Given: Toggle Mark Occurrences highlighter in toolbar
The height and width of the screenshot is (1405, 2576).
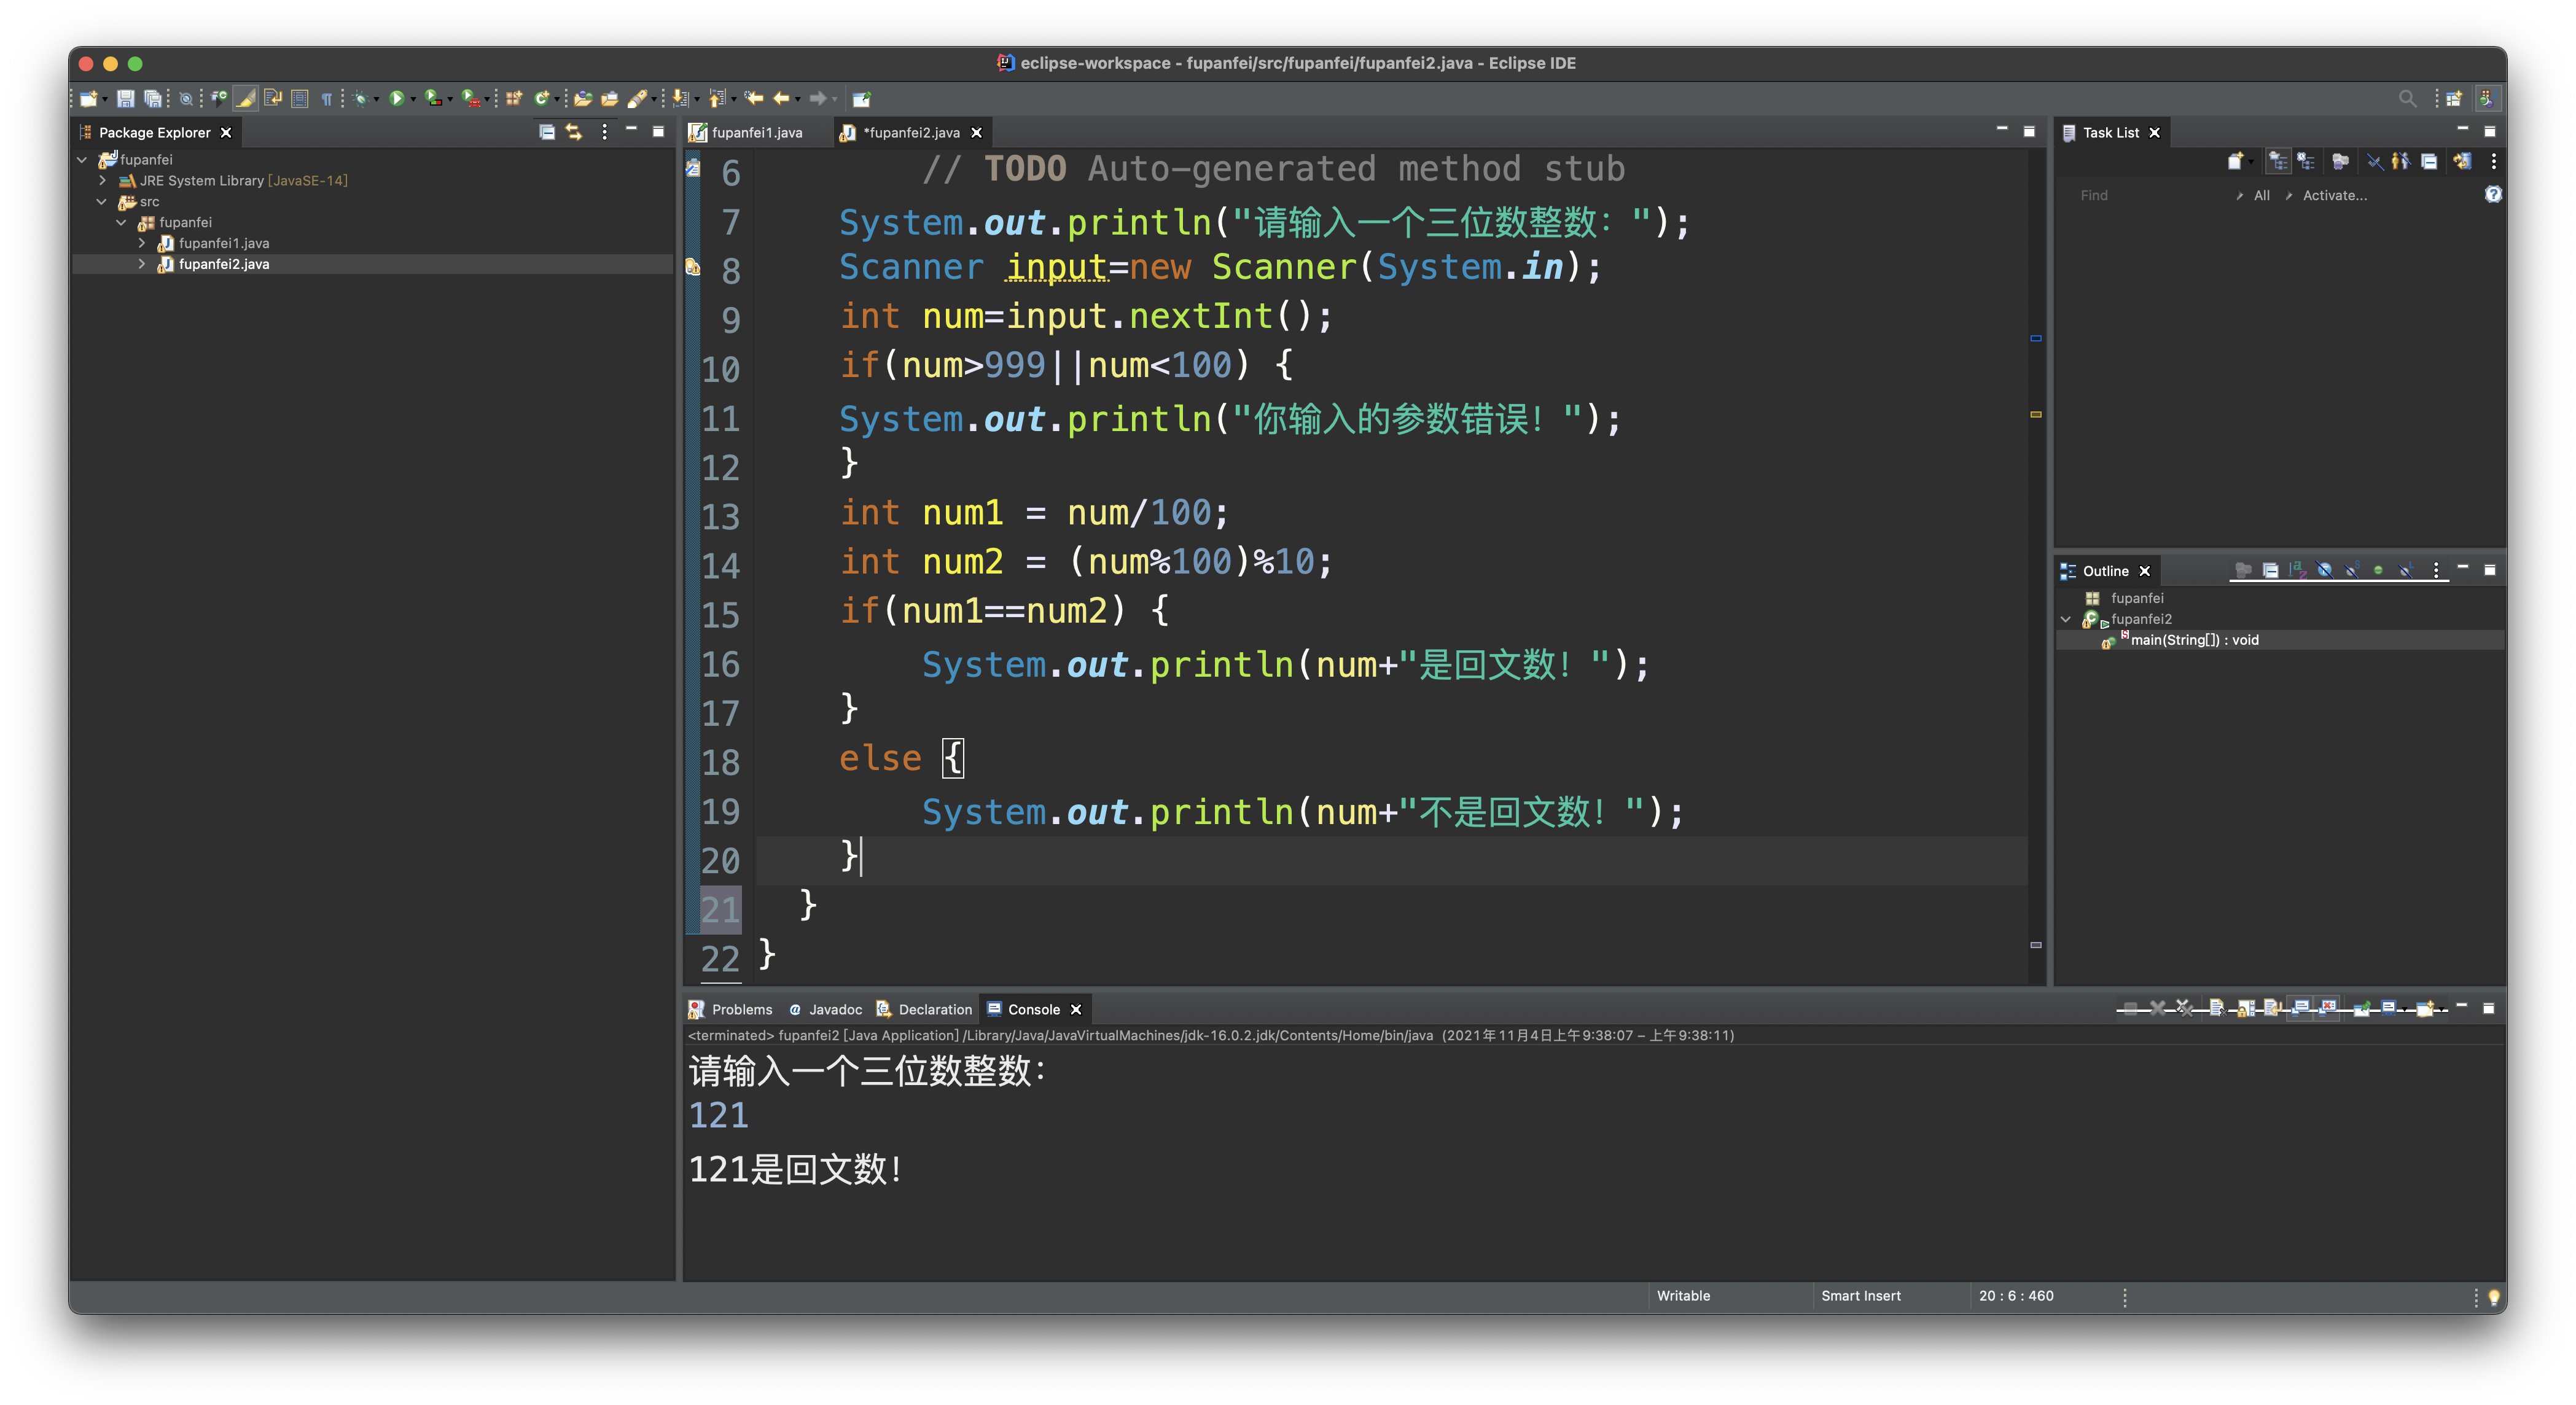Looking at the screenshot, I should click(x=246, y=98).
